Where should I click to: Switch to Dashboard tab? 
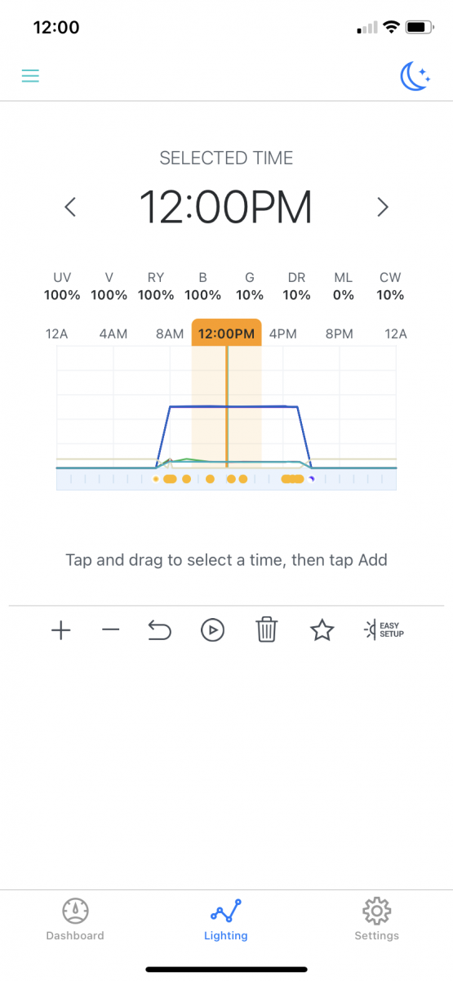pyautogui.click(x=75, y=919)
